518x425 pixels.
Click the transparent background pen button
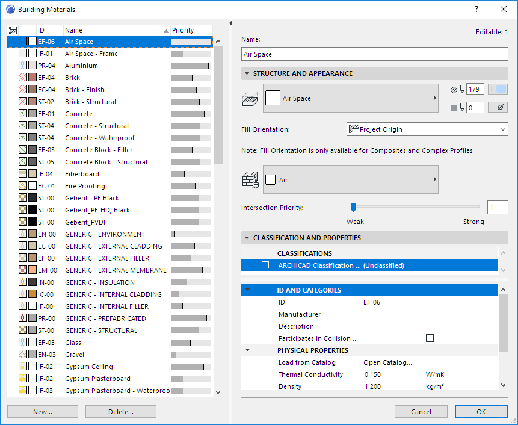tap(497, 108)
